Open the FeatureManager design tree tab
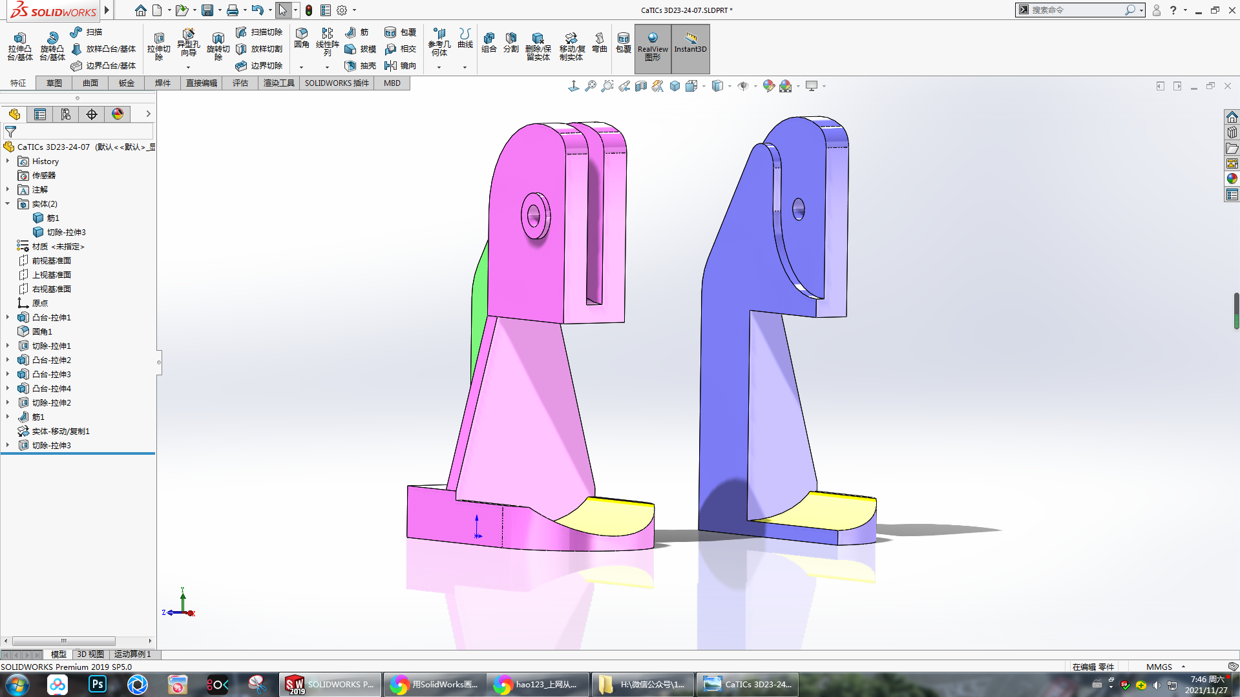1240x697 pixels. coord(14,114)
